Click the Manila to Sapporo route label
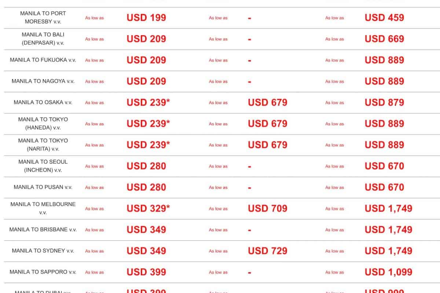The width and height of the screenshot is (440, 293). point(43,272)
